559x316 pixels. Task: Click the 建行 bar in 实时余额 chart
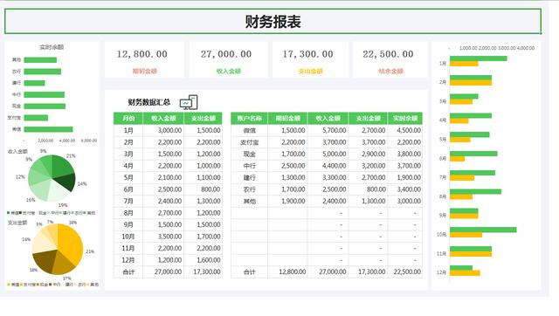coord(34,83)
